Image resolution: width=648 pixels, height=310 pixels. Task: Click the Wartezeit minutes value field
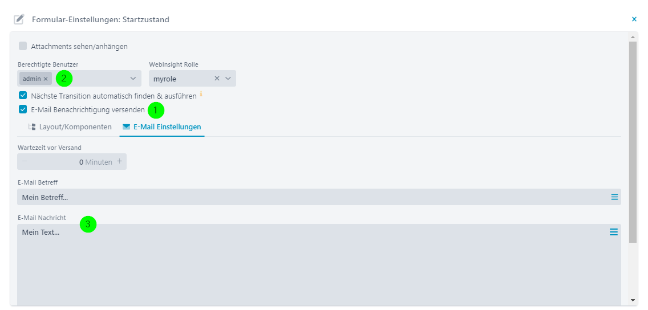[71, 162]
